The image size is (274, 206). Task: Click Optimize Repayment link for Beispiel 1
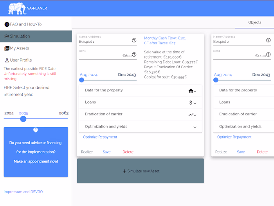tap(100, 137)
